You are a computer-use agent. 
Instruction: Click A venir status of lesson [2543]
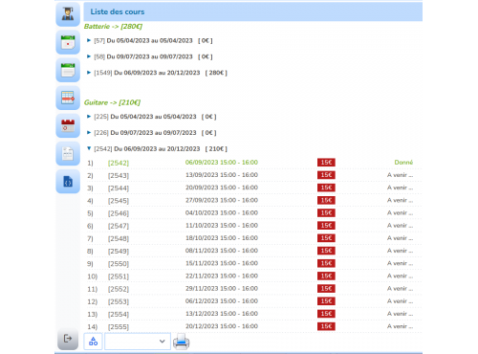401,175
